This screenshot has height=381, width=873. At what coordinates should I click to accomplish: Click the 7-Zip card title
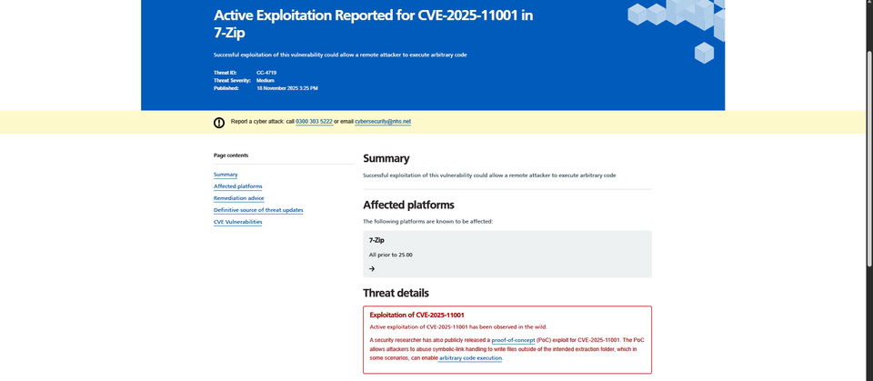point(377,240)
